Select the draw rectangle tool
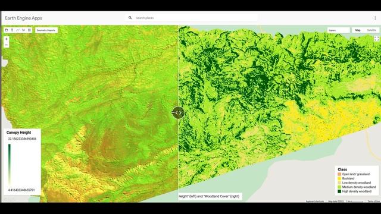Screen dimensions: 381x214 29,30
